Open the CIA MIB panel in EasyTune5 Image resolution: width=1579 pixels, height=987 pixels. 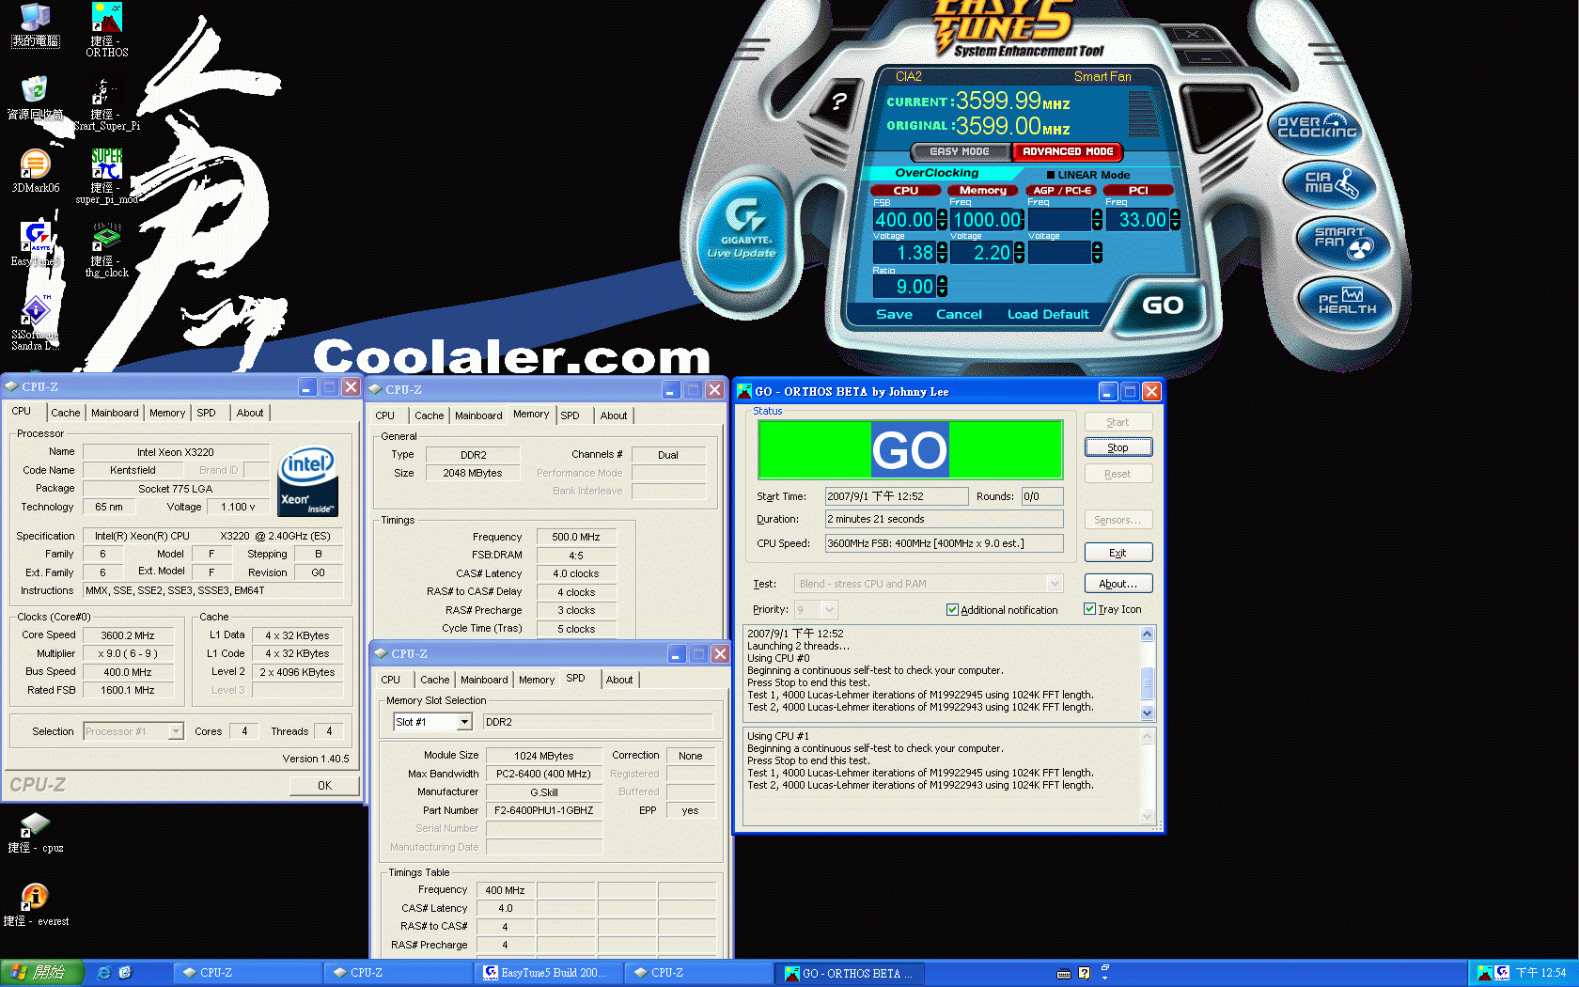tap(1330, 182)
